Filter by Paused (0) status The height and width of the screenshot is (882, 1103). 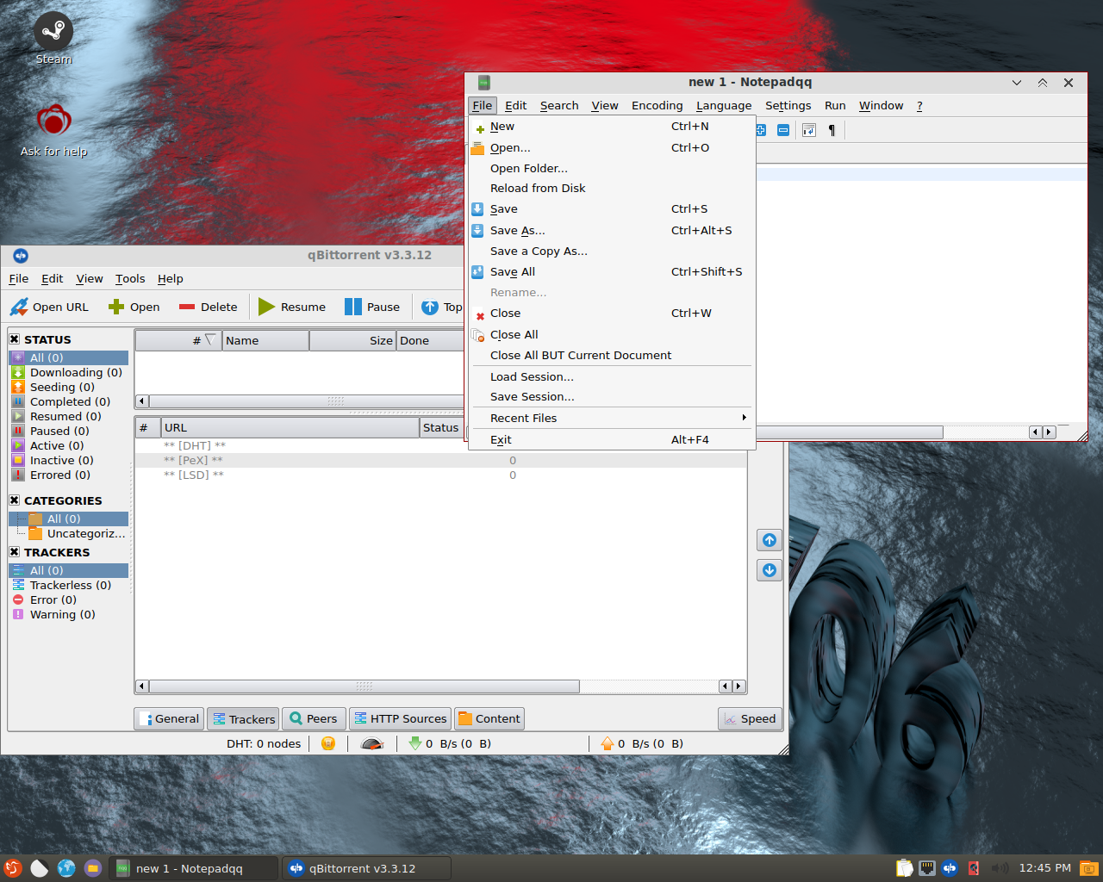[69, 431]
